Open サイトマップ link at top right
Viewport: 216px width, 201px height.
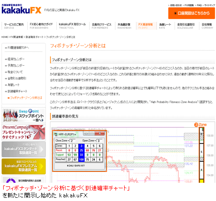pos(210,5)
